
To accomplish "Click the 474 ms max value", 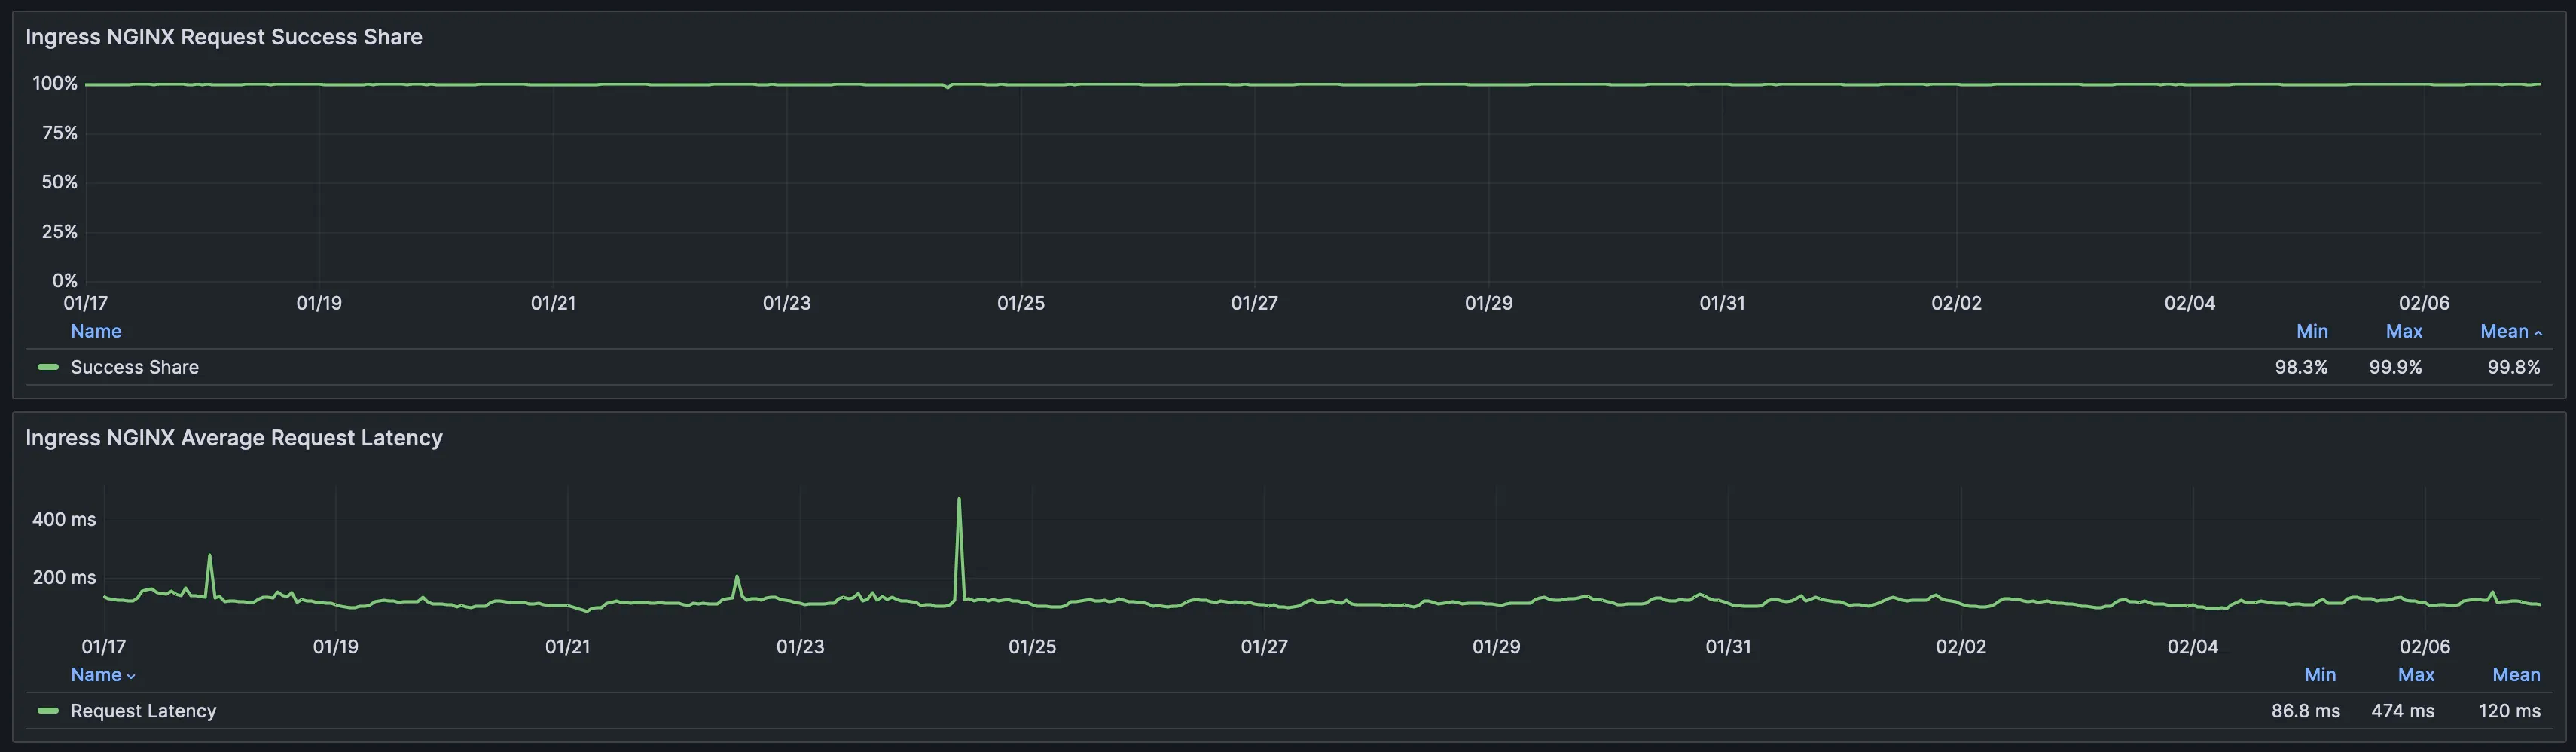I will tap(2402, 711).
